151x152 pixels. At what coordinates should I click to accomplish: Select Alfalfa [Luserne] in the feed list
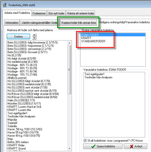point(17,78)
